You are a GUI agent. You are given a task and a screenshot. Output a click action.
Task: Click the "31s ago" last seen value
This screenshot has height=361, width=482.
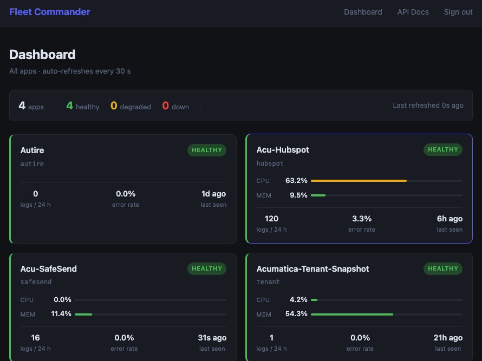pos(212,338)
